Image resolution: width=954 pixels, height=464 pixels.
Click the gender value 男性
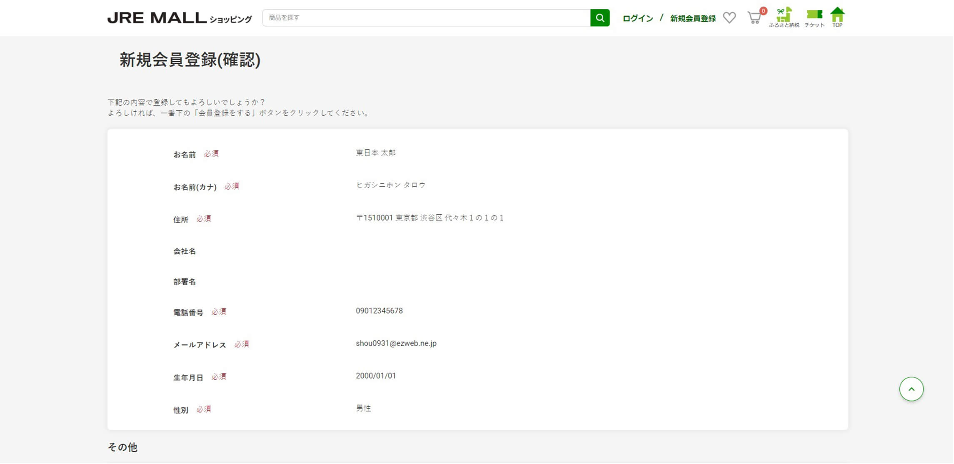click(x=363, y=409)
